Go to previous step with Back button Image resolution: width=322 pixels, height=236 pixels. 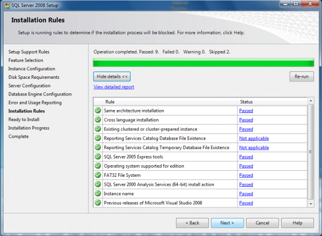pyautogui.click(x=192, y=223)
